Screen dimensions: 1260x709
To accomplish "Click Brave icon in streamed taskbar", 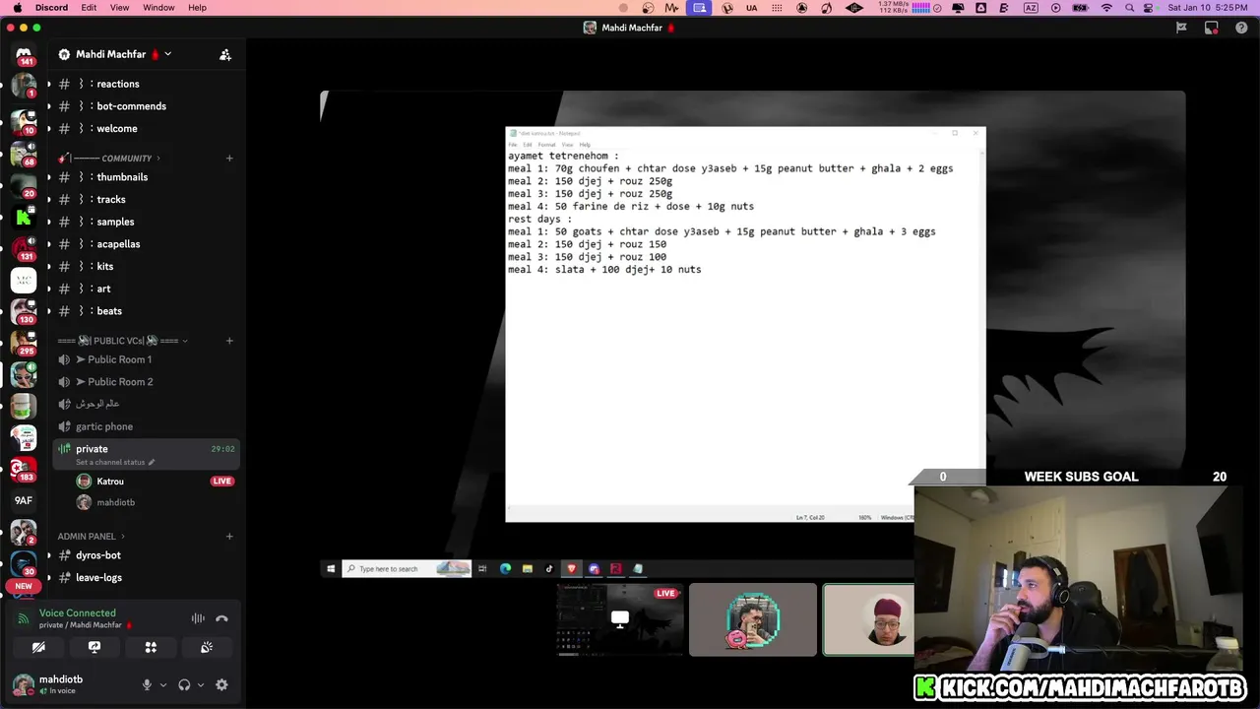I will click(572, 568).
